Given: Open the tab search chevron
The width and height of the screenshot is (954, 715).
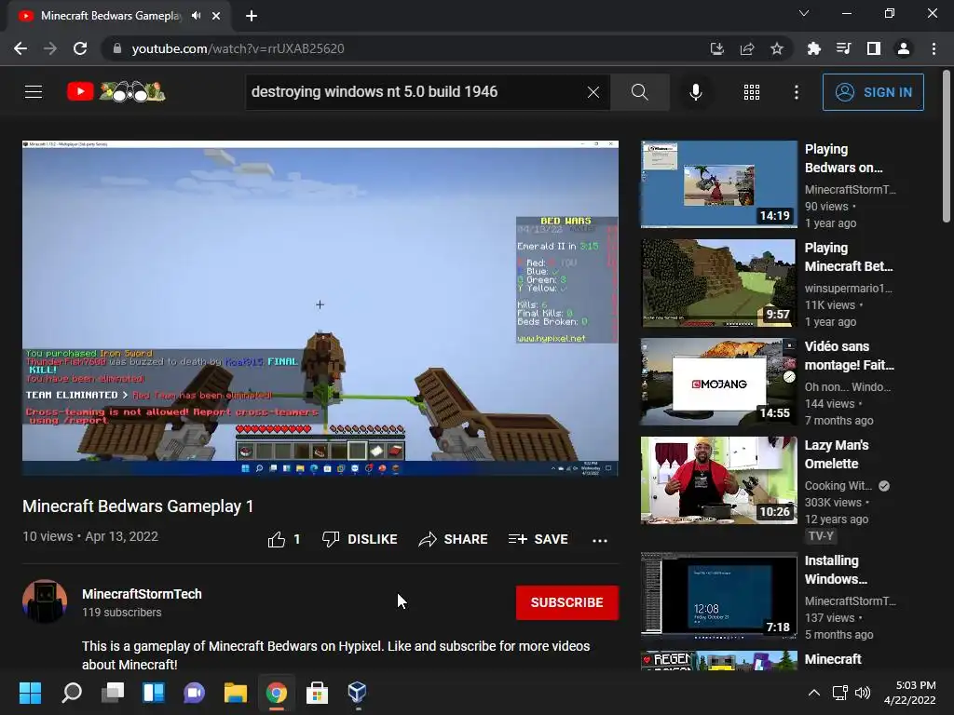Looking at the screenshot, I should point(804,13).
